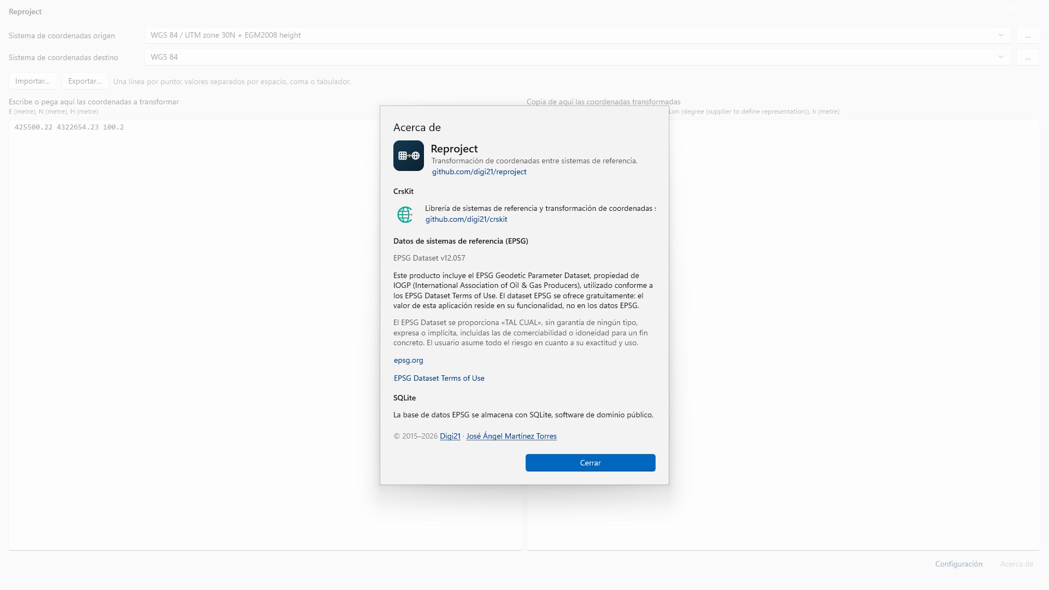The height and width of the screenshot is (590, 1049).
Task: Open José Ángel Martínez Torres link
Action: (511, 436)
